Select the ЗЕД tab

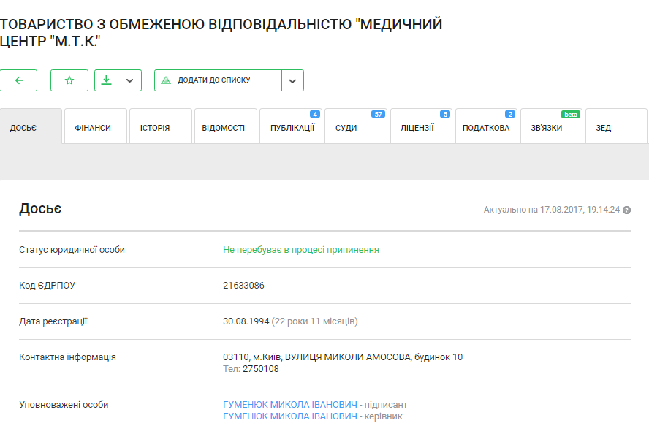pyautogui.click(x=604, y=128)
